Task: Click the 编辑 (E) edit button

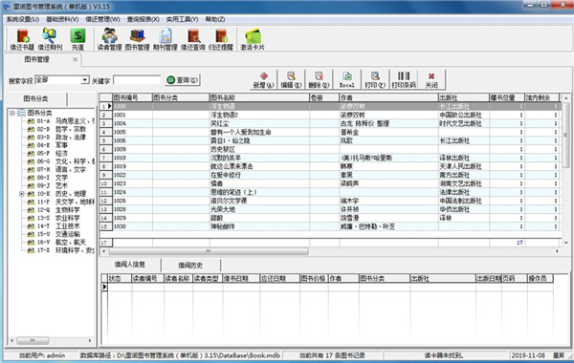Action: (x=292, y=79)
